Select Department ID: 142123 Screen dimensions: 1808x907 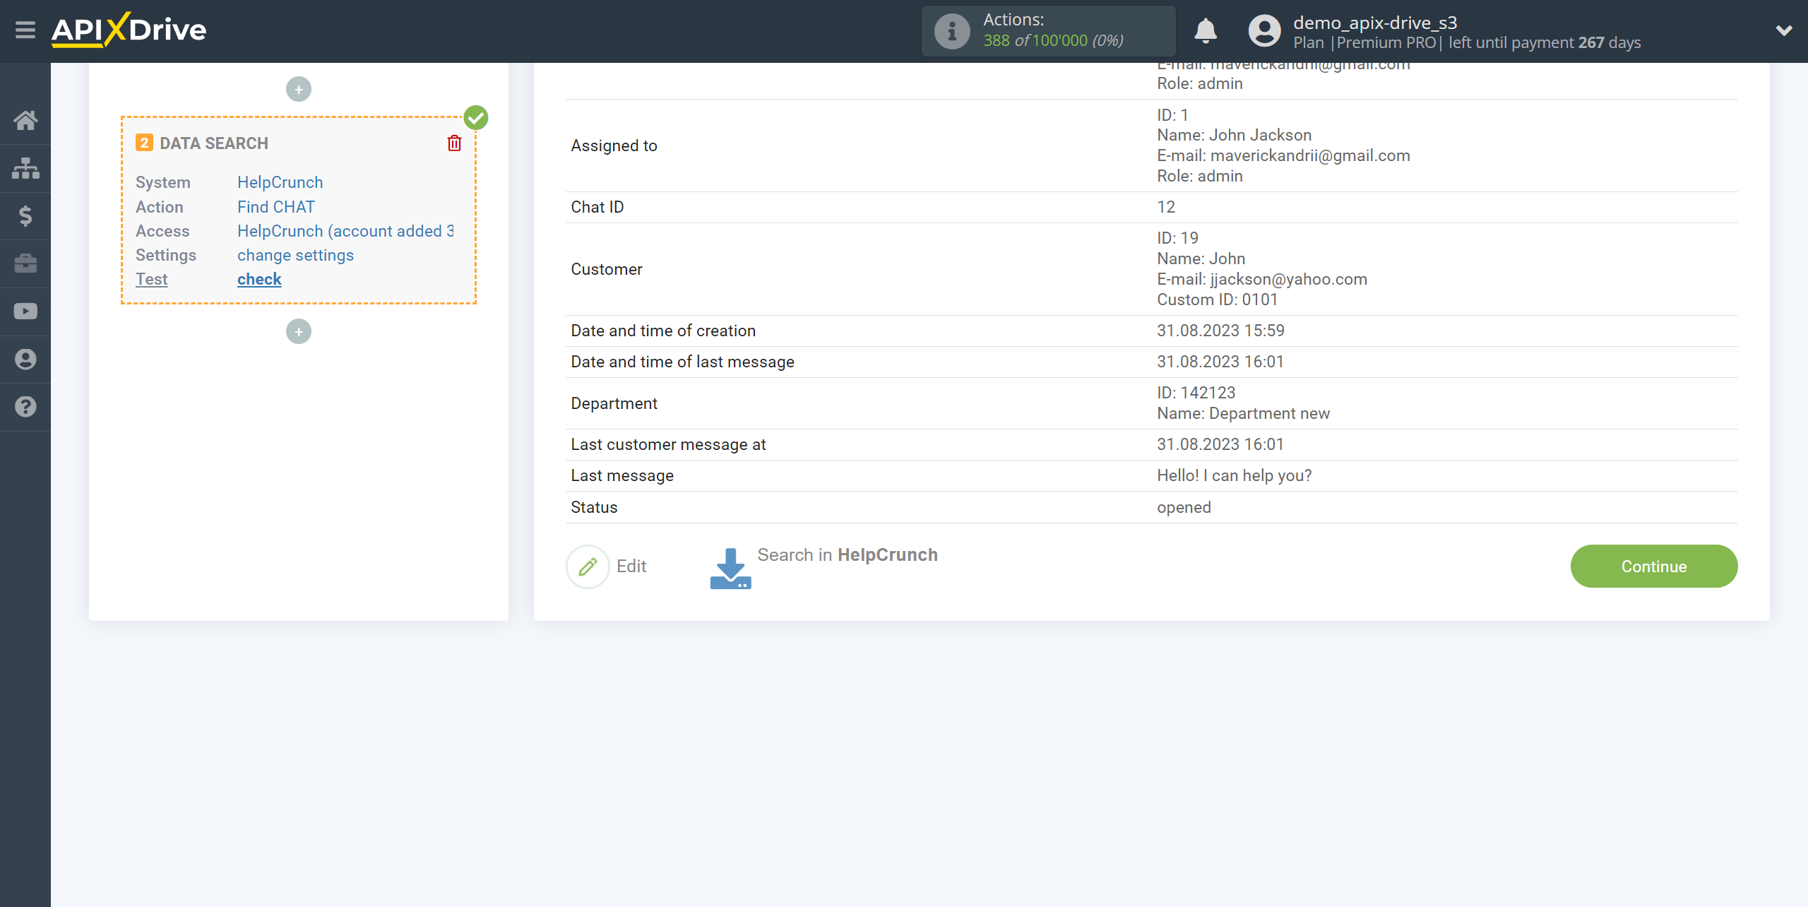pos(1196,393)
